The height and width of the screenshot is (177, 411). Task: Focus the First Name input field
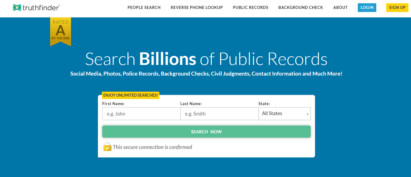click(x=141, y=114)
